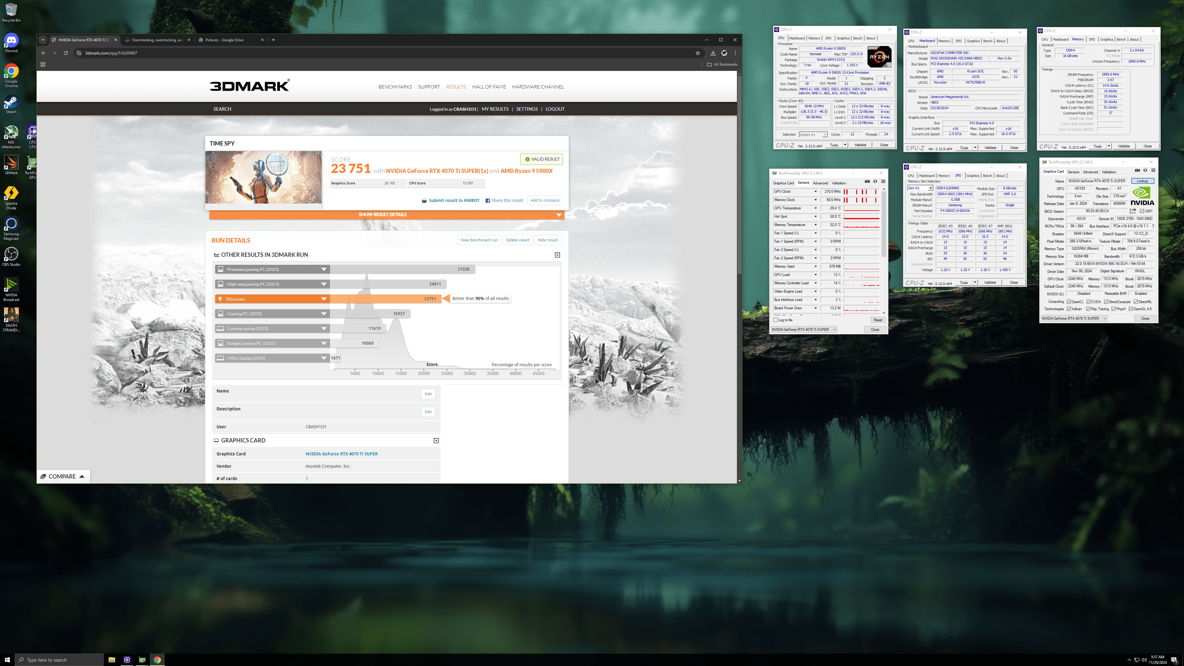Collapse the Other Results in 3DMark Run section

557,255
